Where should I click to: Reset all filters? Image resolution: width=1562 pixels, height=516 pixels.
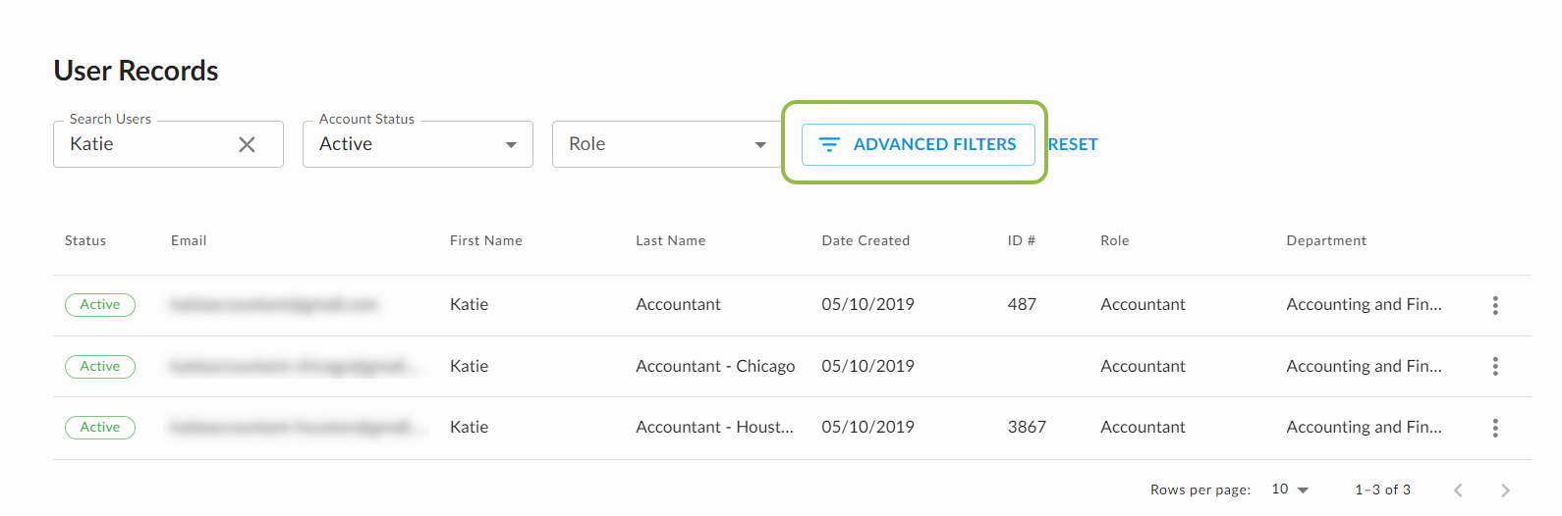[1073, 144]
